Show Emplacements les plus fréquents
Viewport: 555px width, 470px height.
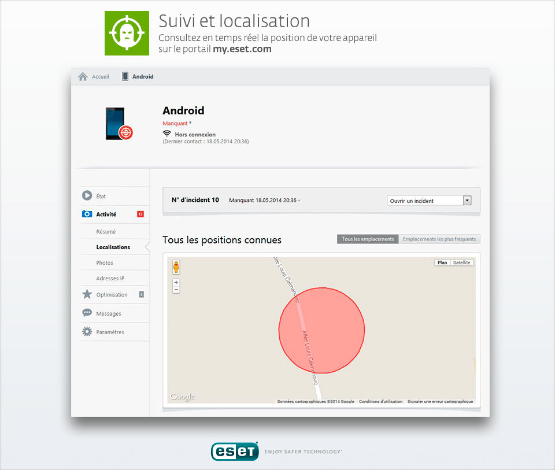point(439,239)
